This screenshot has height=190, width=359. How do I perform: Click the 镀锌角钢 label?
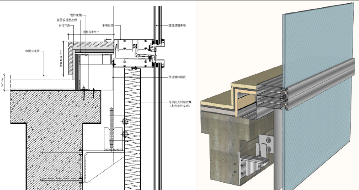(x=76, y=15)
